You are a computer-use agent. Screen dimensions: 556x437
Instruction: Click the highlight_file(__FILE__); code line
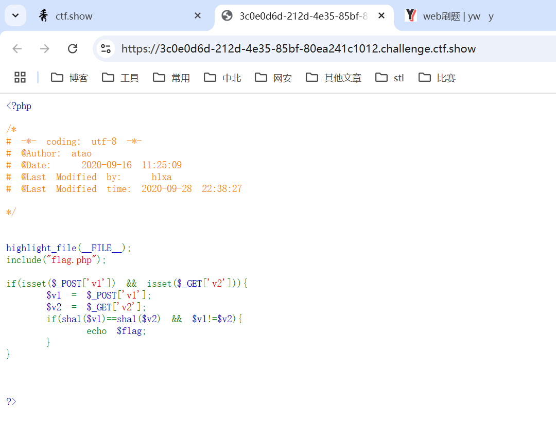(x=69, y=248)
